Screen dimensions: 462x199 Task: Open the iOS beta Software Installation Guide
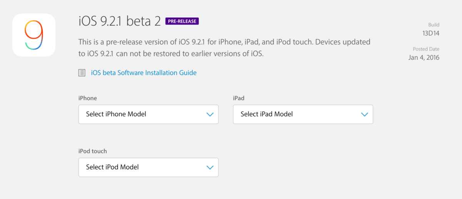[144, 73]
